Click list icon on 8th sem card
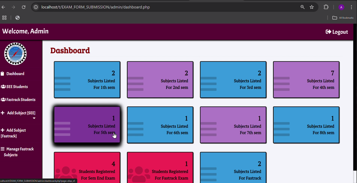The image size is (357, 183). click(281, 129)
